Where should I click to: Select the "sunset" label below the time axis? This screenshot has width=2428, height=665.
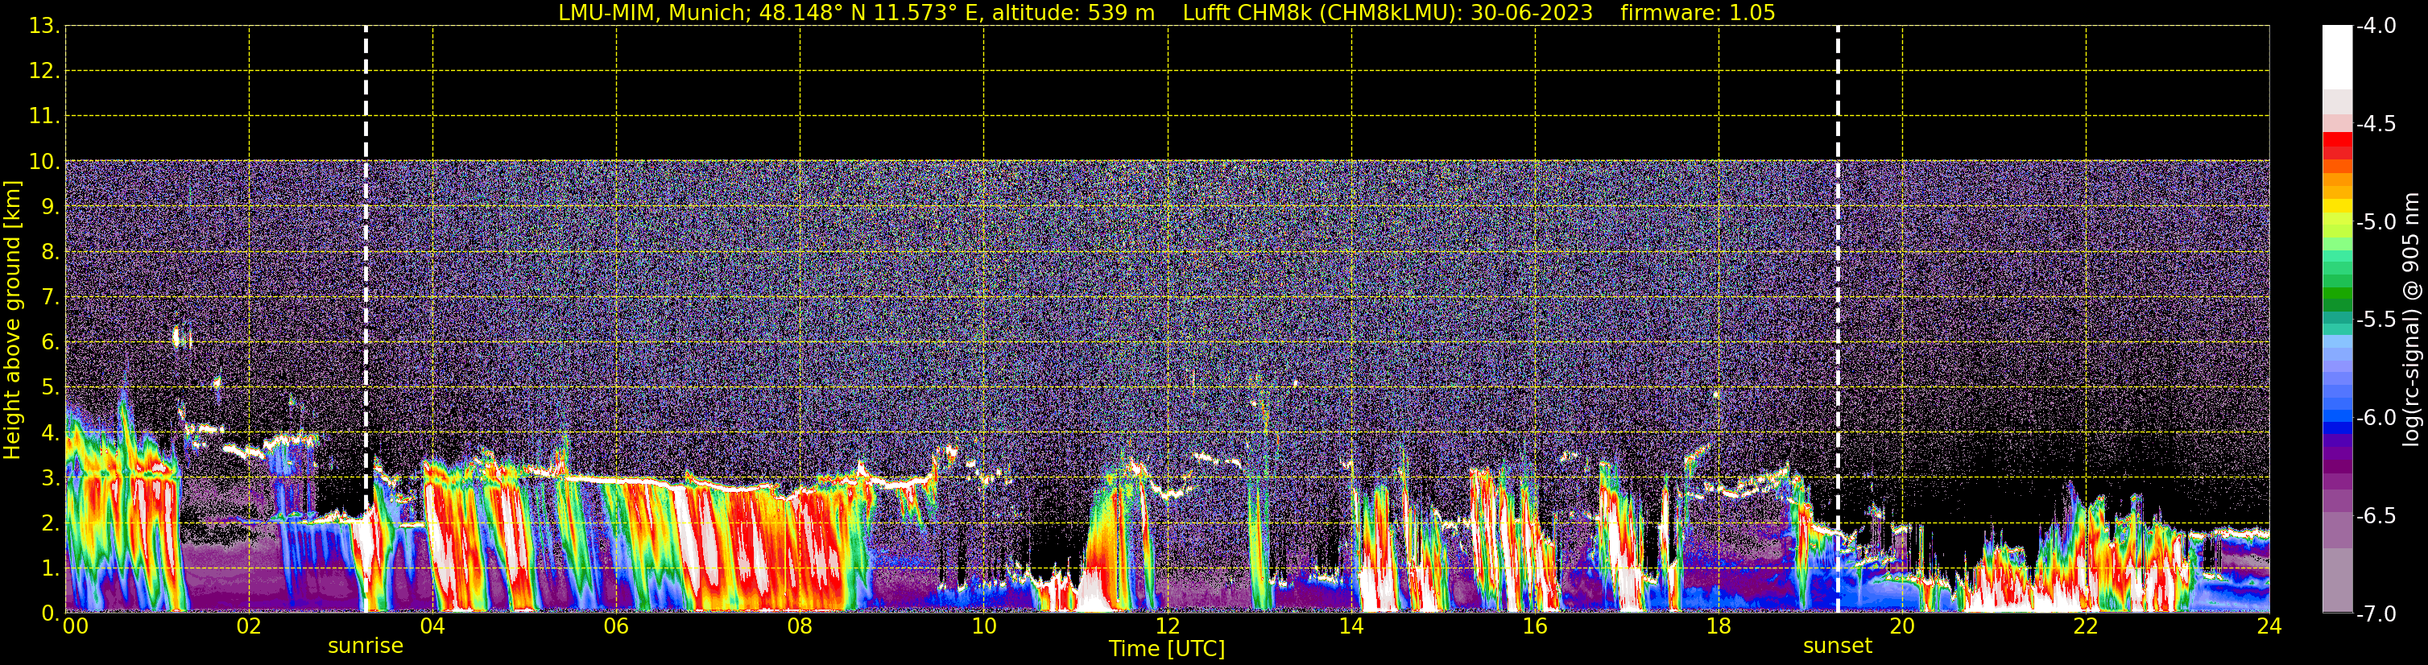1837,646
